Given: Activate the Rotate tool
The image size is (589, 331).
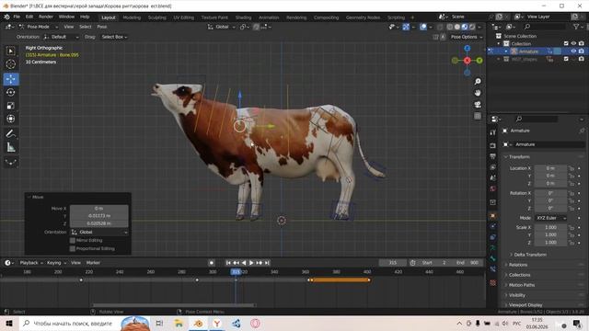Looking at the screenshot, I should click(11, 92).
